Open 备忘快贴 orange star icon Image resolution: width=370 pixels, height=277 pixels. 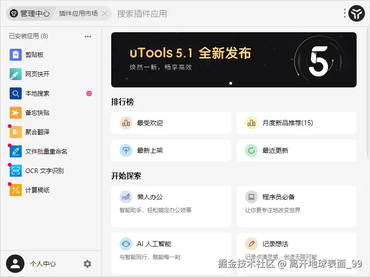point(16,113)
